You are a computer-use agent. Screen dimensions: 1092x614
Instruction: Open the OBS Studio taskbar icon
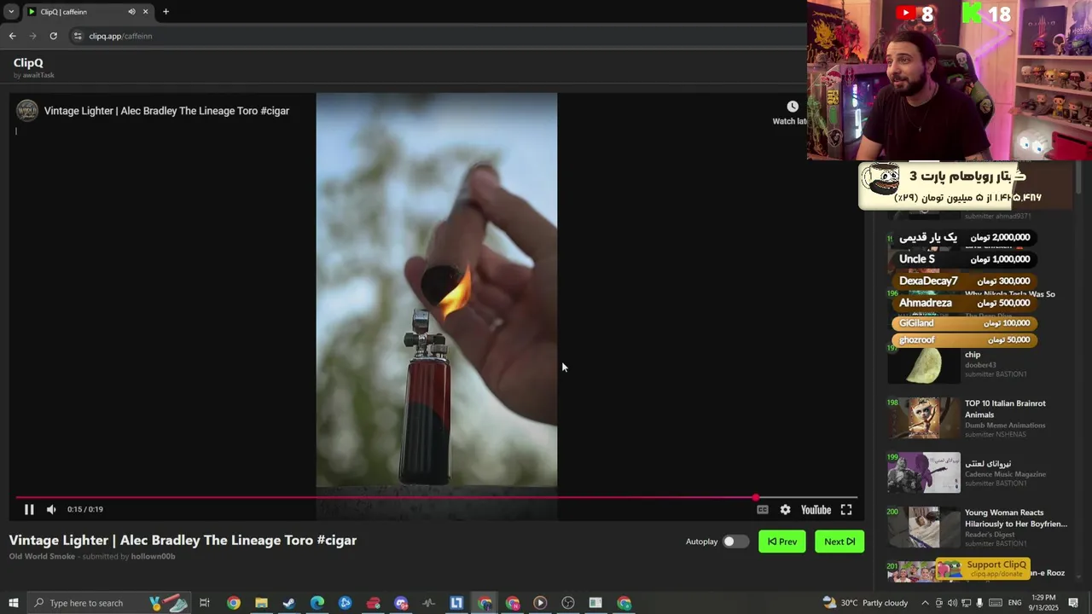(x=568, y=603)
